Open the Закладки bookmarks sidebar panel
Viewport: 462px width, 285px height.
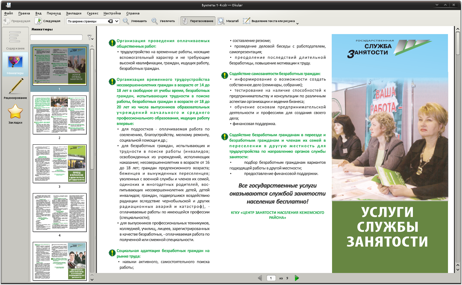[x=15, y=114]
